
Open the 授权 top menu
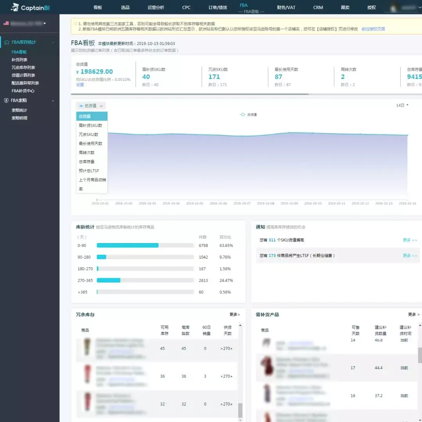372,7
